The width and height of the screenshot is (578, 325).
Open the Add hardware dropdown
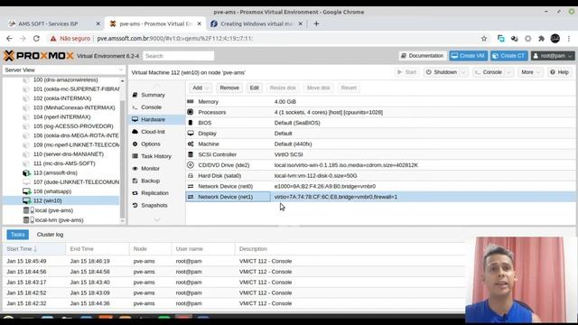tap(200, 88)
